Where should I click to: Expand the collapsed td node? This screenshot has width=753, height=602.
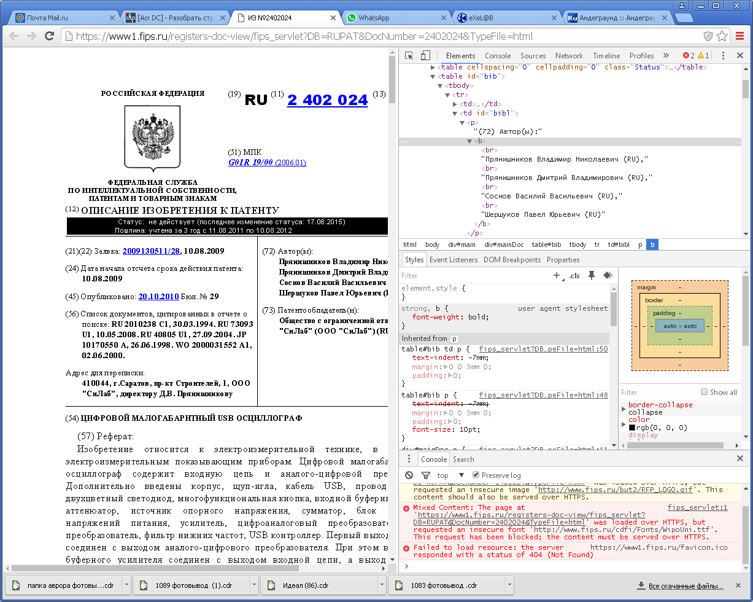pyautogui.click(x=455, y=104)
